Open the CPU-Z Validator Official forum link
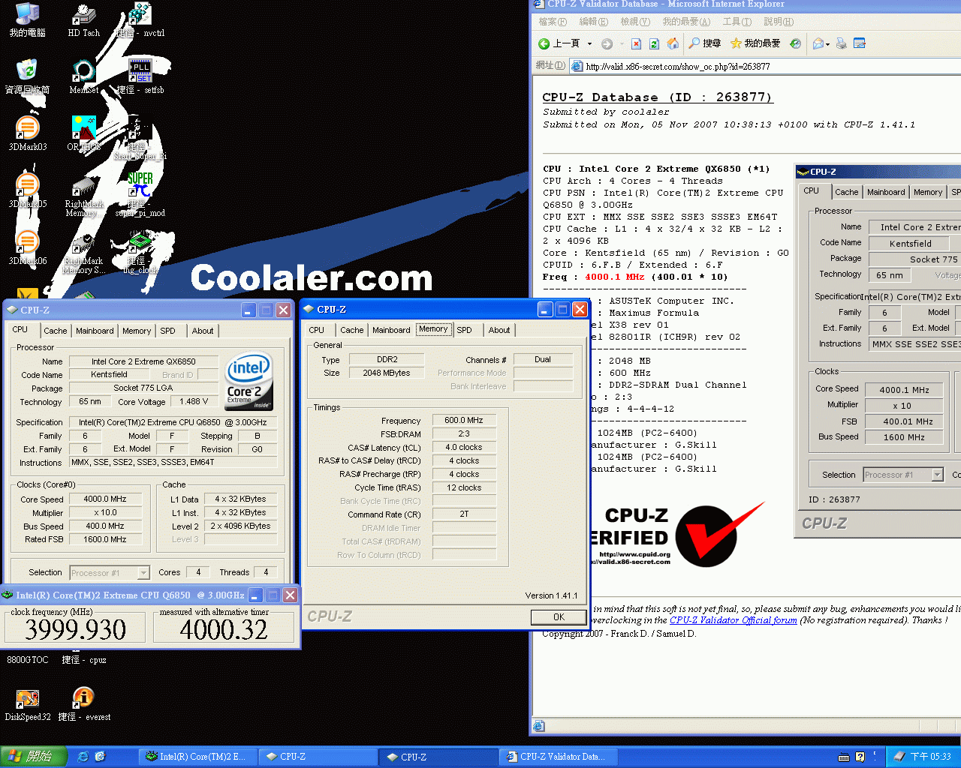 point(734,620)
